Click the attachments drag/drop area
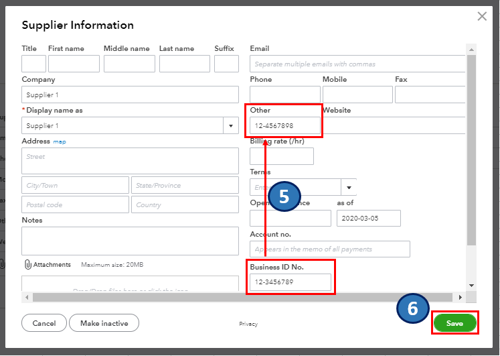500x356 pixels. pos(130,284)
